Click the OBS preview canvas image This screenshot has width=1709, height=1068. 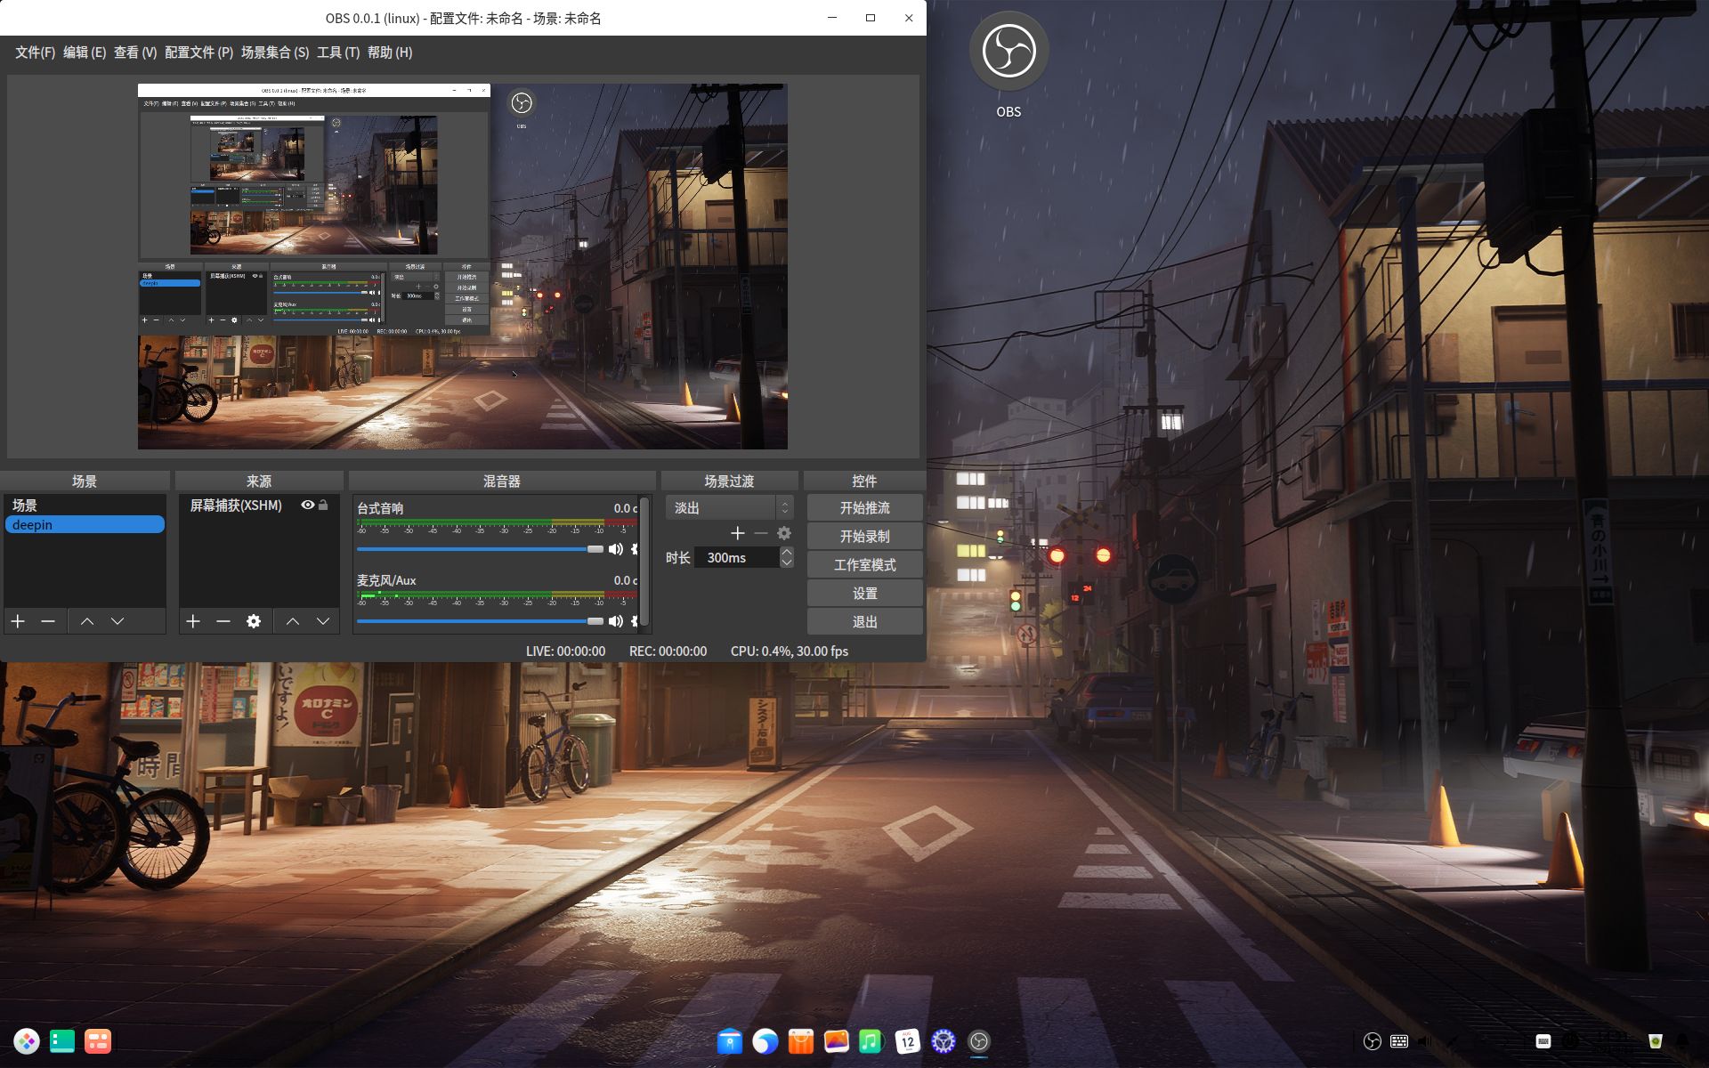tap(462, 266)
